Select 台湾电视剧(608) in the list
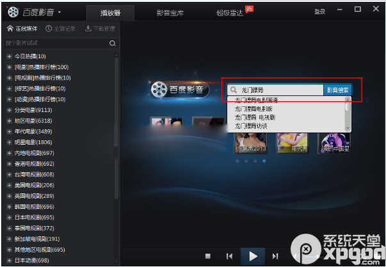The width and height of the screenshot is (386, 267). (34, 174)
